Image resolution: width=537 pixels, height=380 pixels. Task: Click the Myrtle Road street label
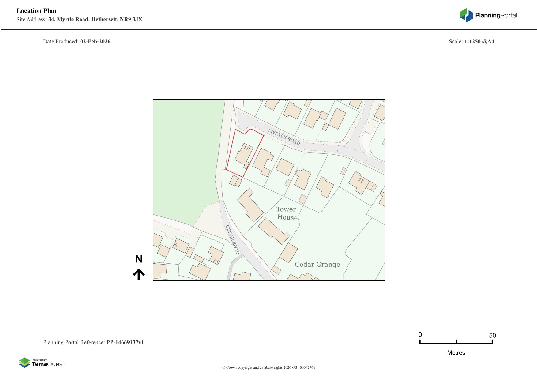pos(284,137)
